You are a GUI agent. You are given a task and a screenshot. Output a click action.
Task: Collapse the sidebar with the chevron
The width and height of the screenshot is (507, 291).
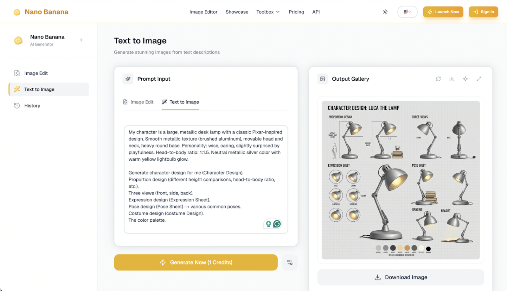pyautogui.click(x=81, y=40)
